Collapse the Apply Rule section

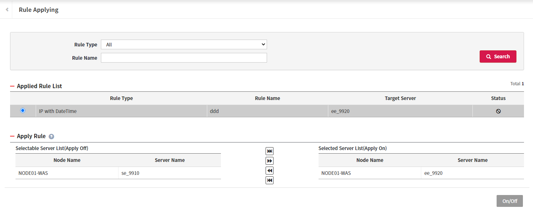(x=12, y=136)
